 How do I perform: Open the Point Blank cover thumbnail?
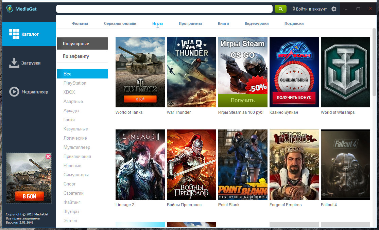click(x=243, y=164)
